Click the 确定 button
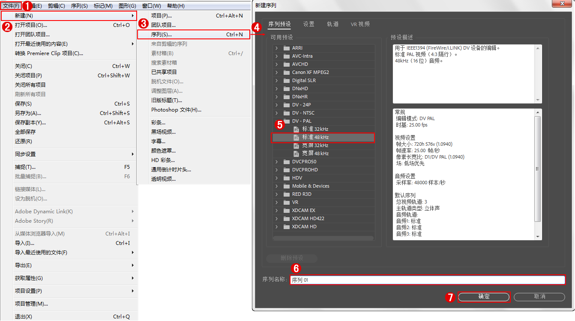This screenshot has width=575, height=321. coord(484,297)
